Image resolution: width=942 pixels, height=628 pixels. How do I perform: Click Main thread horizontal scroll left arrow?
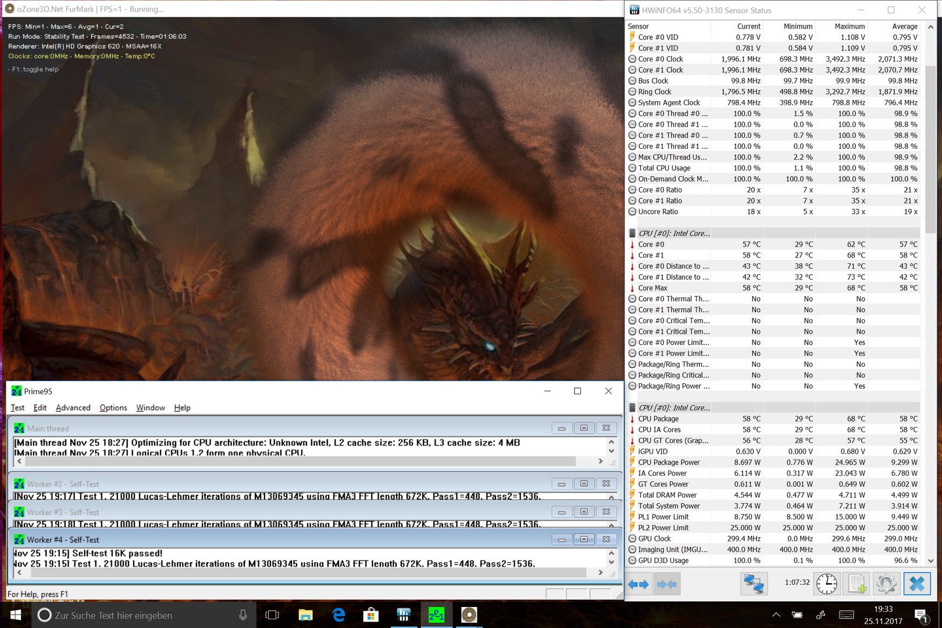click(x=19, y=461)
